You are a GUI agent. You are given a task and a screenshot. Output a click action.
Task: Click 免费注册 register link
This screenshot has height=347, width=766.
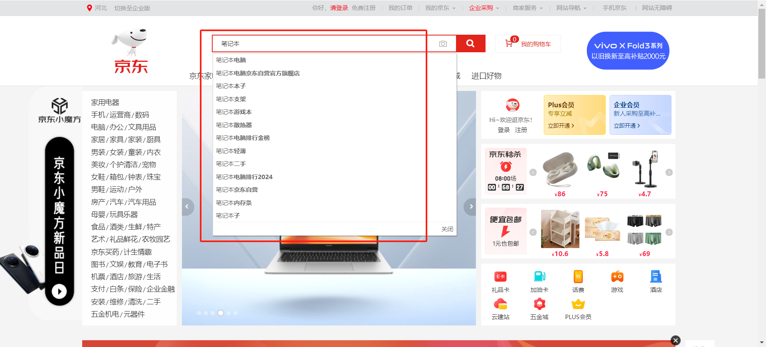tap(363, 8)
